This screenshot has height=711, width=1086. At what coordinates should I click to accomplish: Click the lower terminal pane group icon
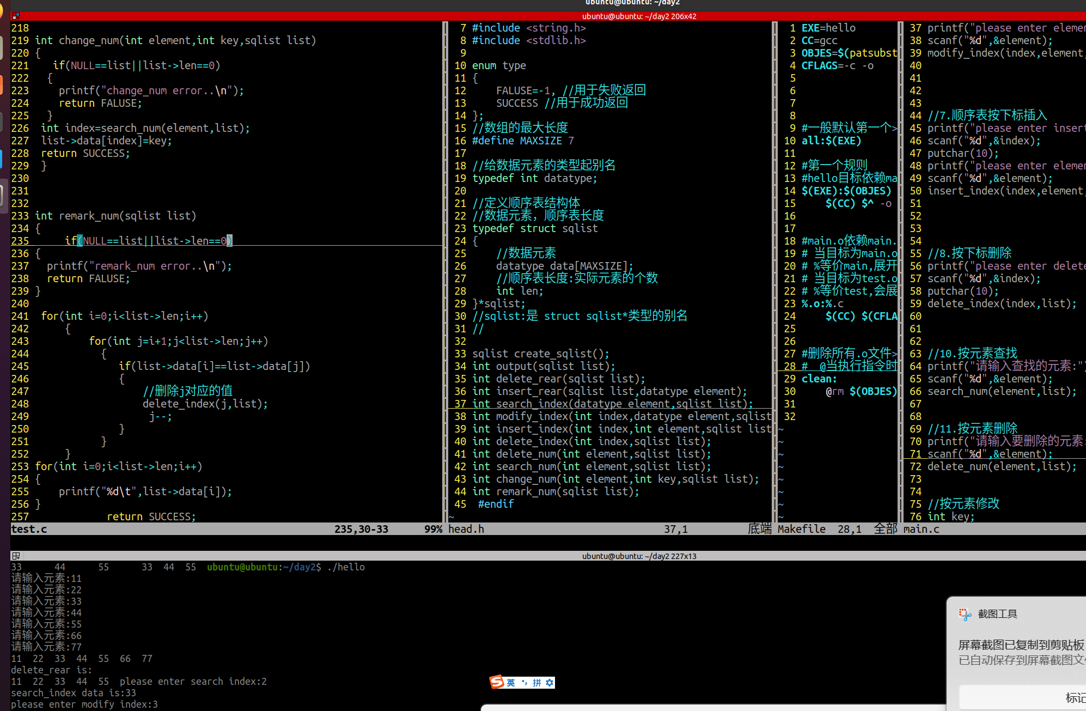pyautogui.click(x=16, y=556)
